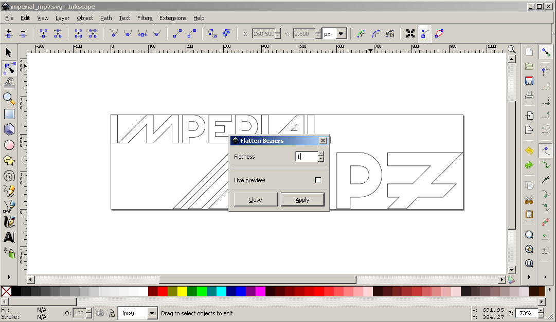Open the Path menu

pyautogui.click(x=106, y=18)
